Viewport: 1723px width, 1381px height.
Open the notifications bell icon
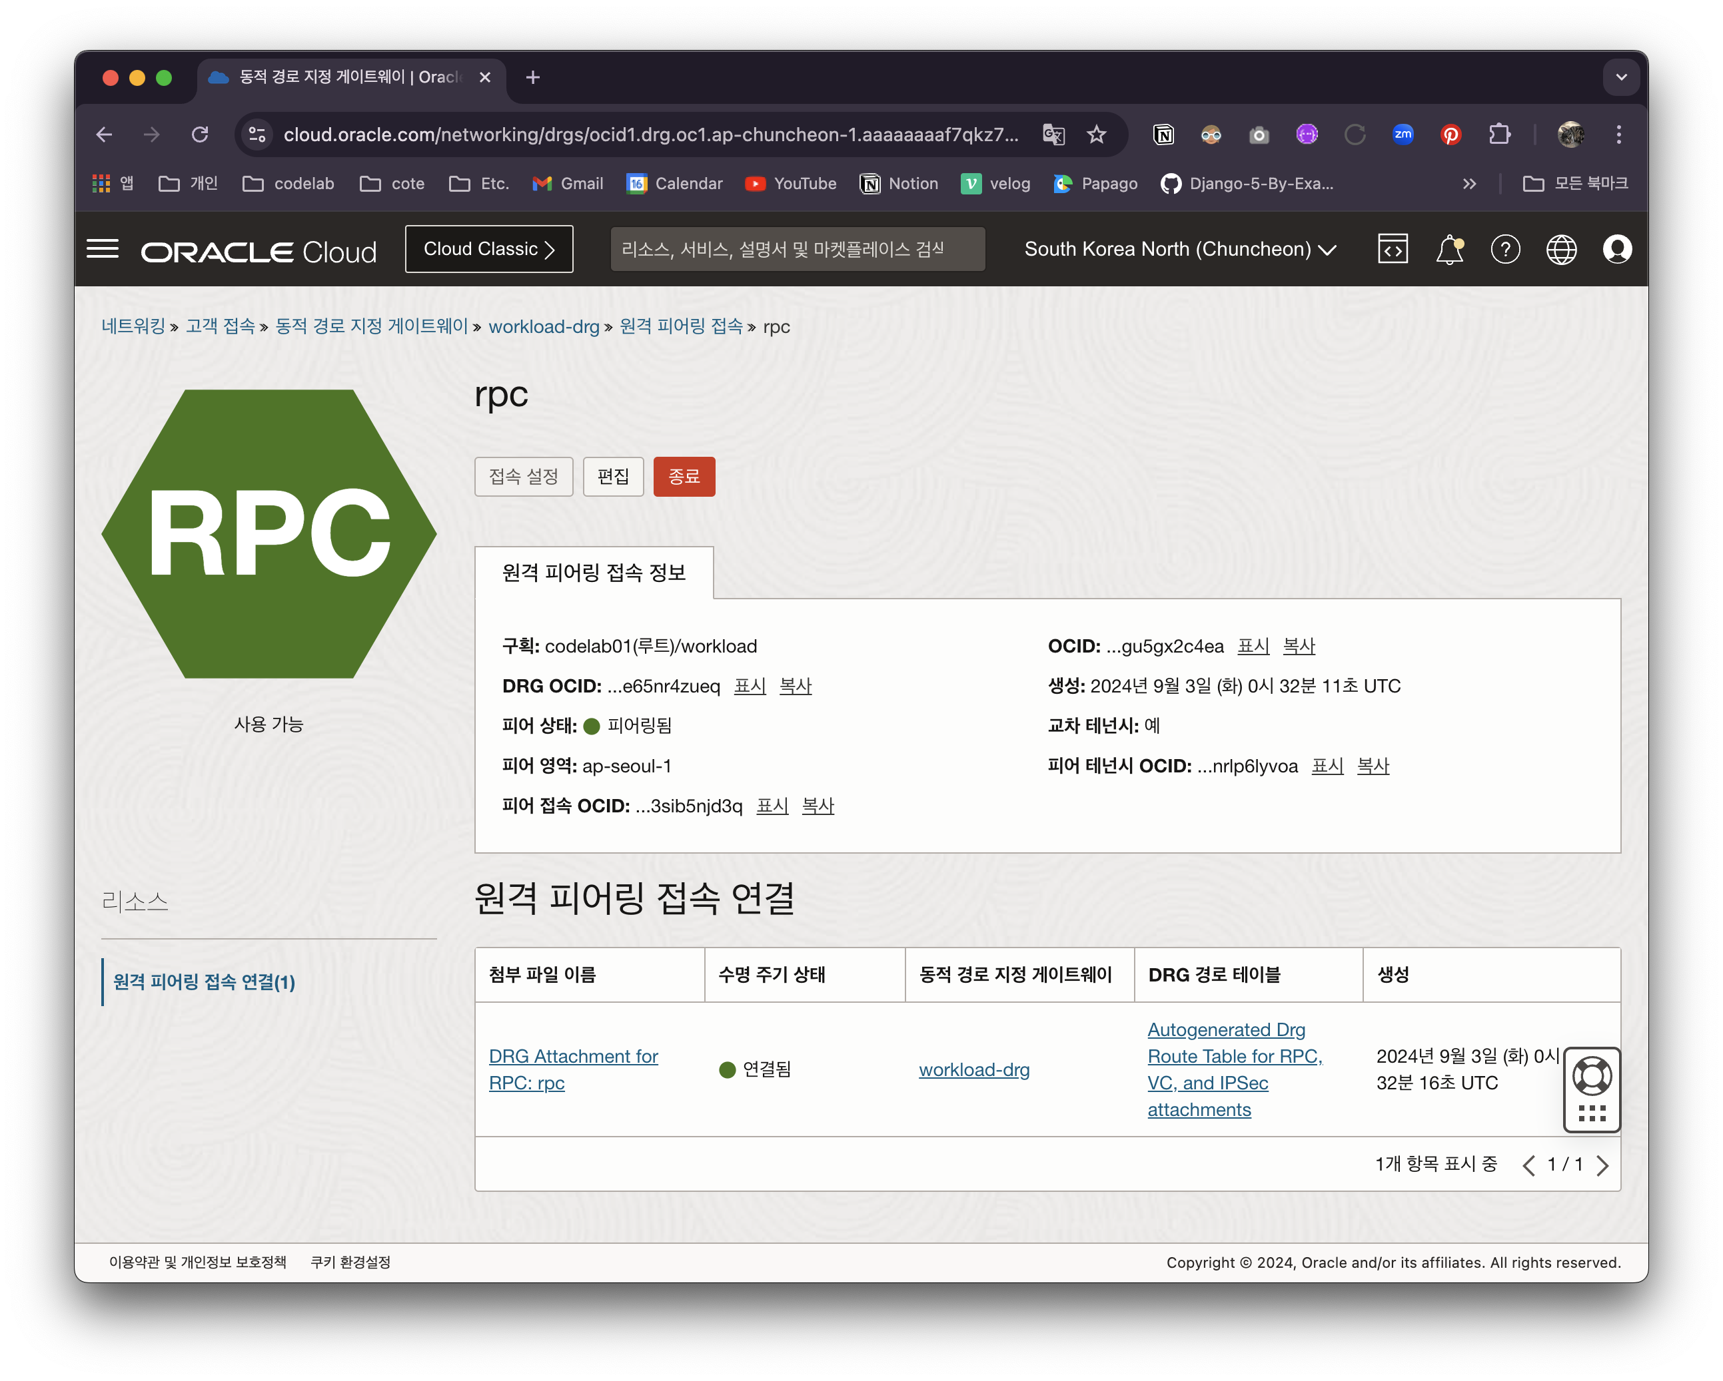point(1449,249)
